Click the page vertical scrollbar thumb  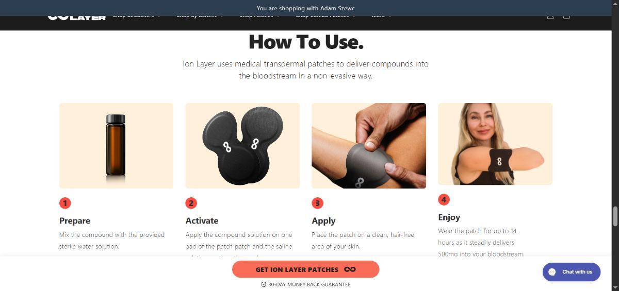coord(615,216)
